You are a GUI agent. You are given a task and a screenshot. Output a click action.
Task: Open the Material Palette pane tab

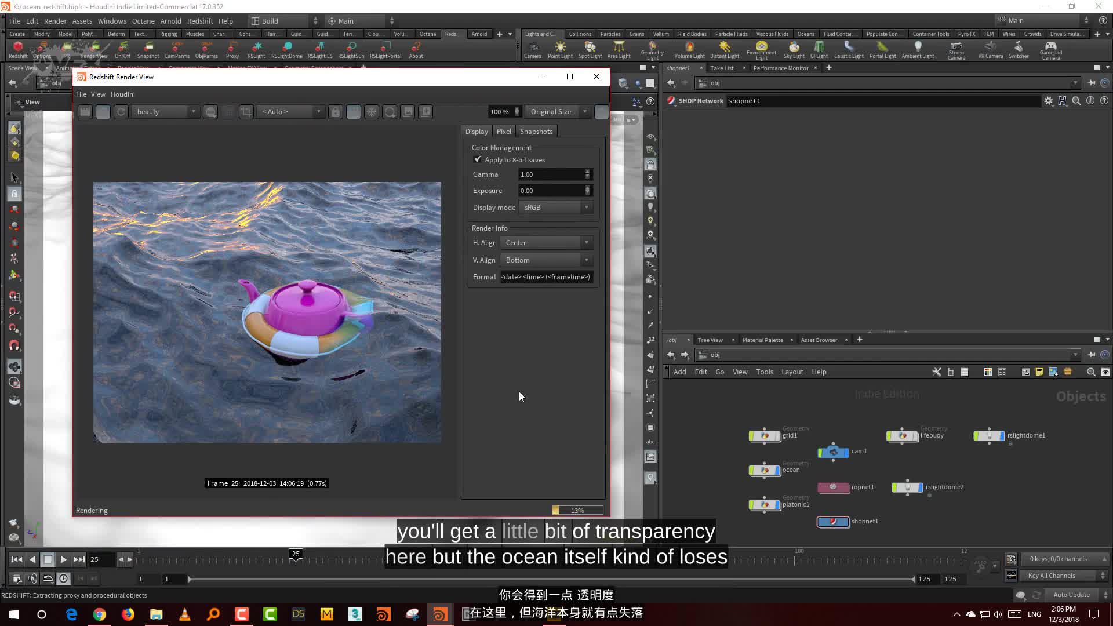coord(762,340)
